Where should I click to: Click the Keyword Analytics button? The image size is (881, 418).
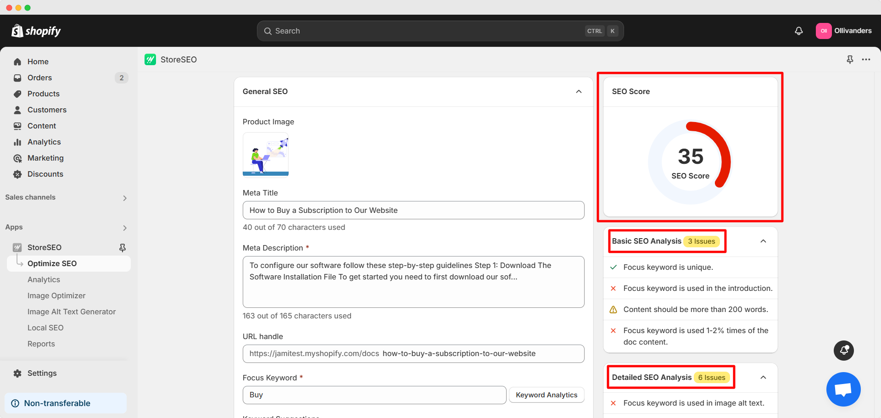point(546,395)
